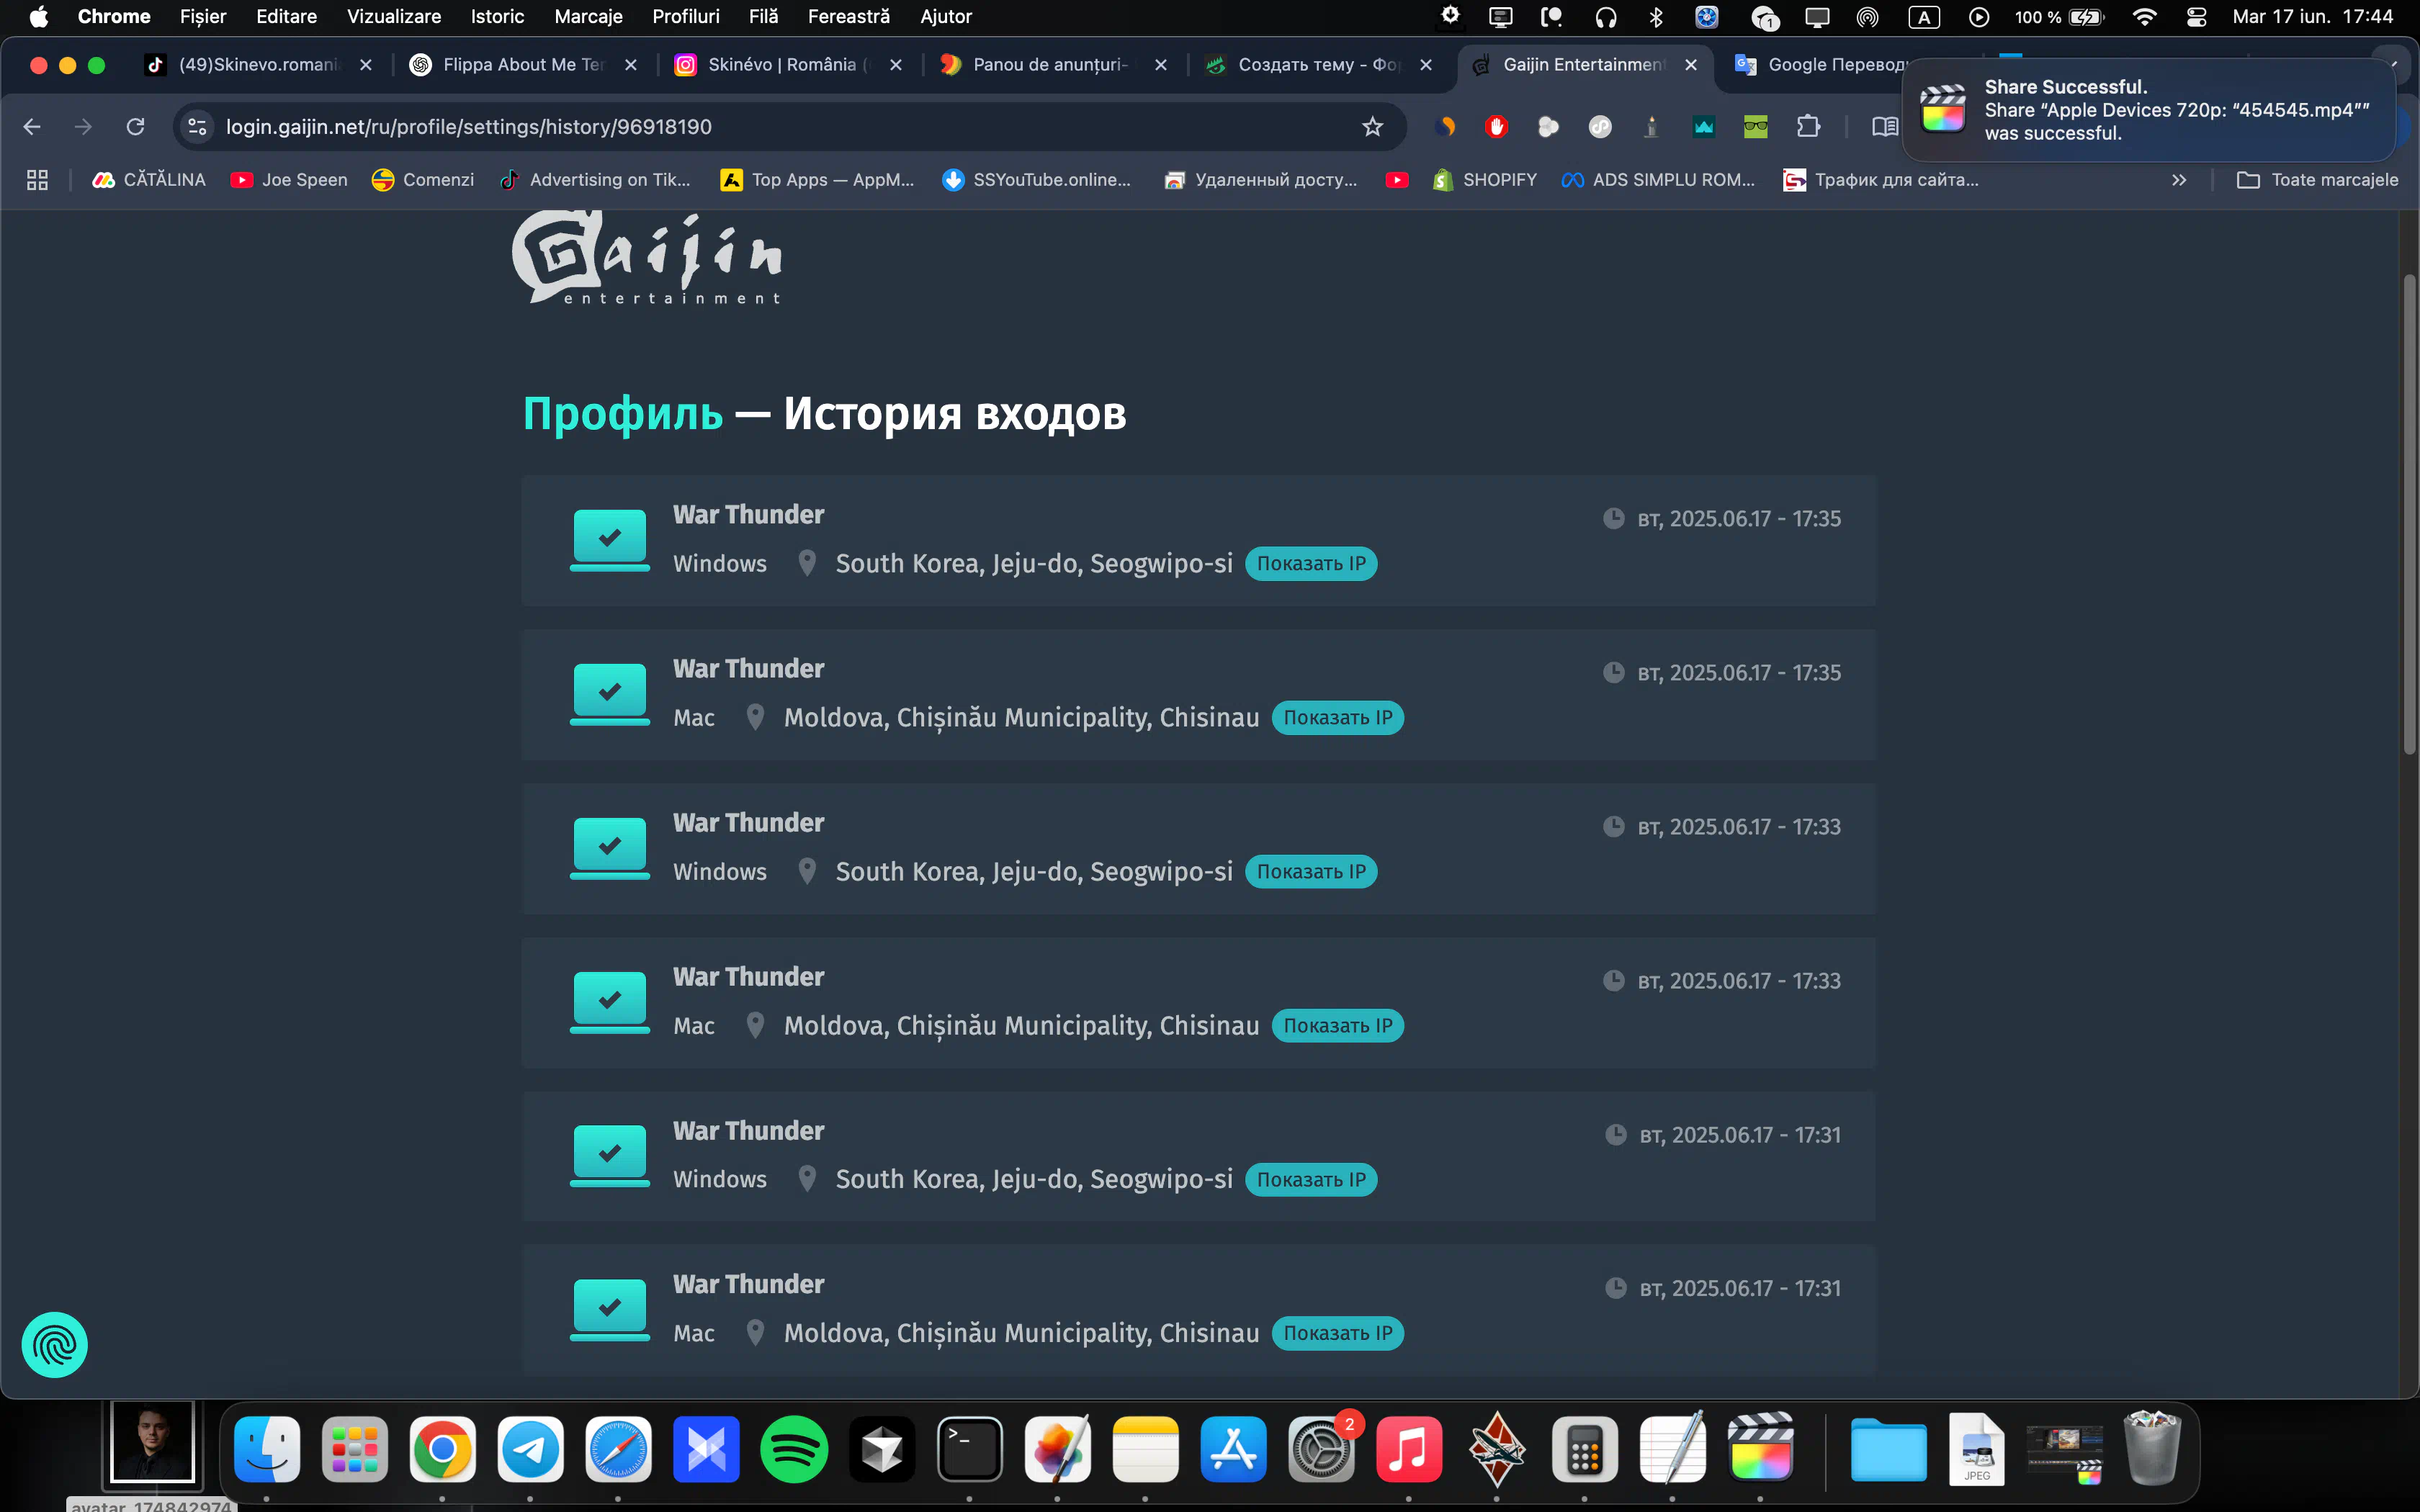Open Finder from the Dock

[266, 1450]
